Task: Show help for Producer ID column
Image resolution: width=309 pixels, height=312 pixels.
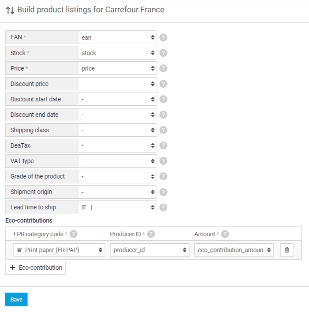Action: [x=151, y=234]
